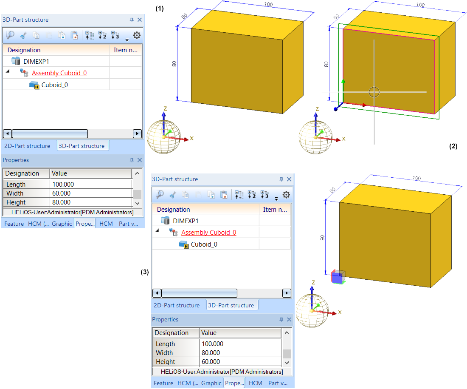This screenshot has width=467, height=389.
Task: Select Assembly Cuboid_0 in upper-left part tree
Action: (59, 73)
